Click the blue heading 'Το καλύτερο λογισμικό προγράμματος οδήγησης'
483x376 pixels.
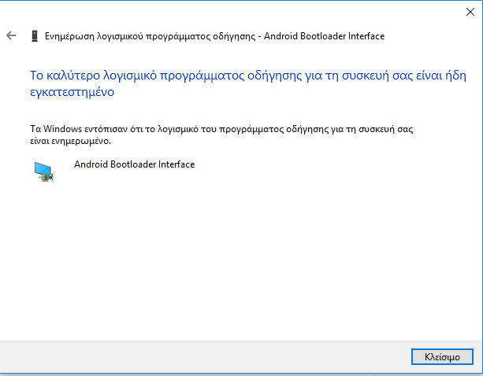166,76
